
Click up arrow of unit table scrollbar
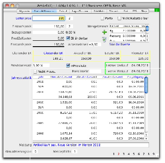pos(147,36)
